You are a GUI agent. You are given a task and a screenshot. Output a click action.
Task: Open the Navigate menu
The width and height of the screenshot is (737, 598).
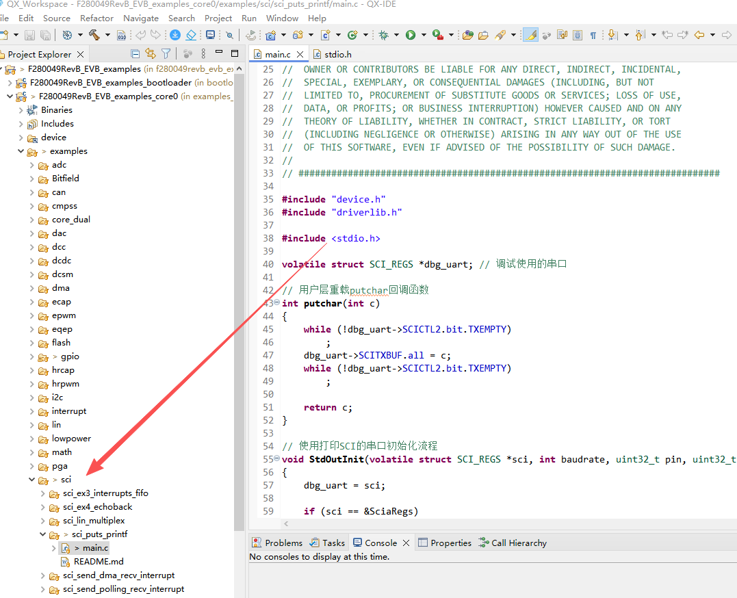tap(141, 18)
